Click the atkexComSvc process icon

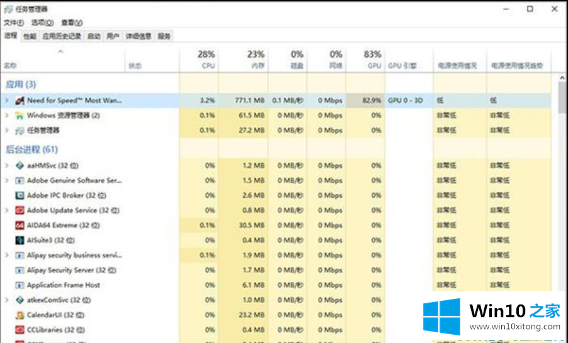click(20, 300)
